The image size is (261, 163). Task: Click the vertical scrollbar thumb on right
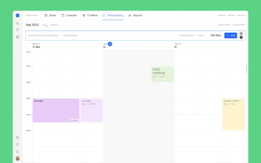pyautogui.click(x=247, y=69)
